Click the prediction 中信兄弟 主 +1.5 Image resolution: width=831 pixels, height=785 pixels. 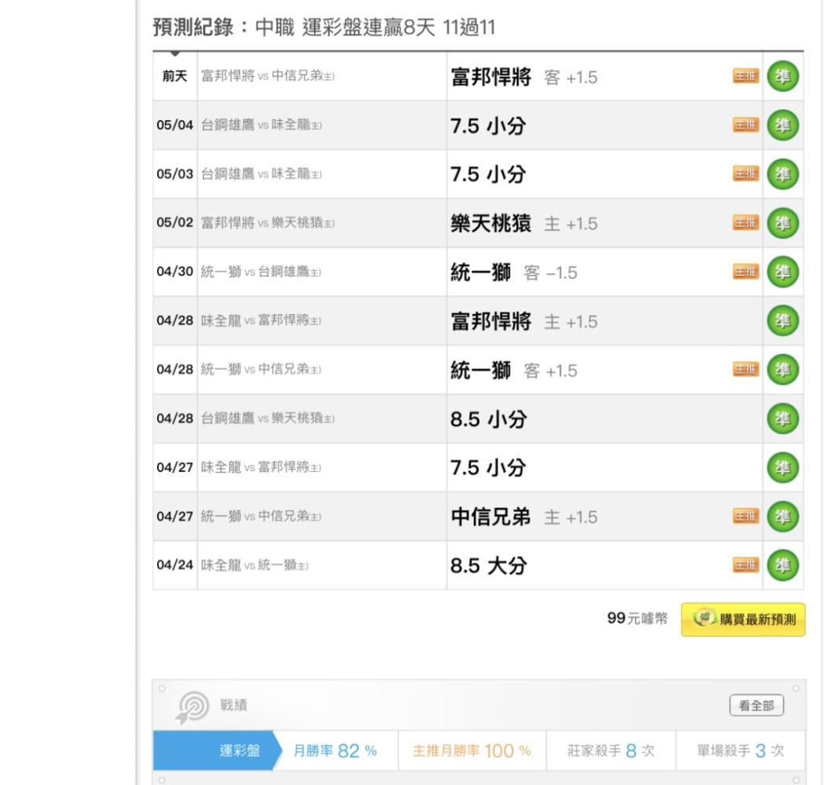click(524, 517)
